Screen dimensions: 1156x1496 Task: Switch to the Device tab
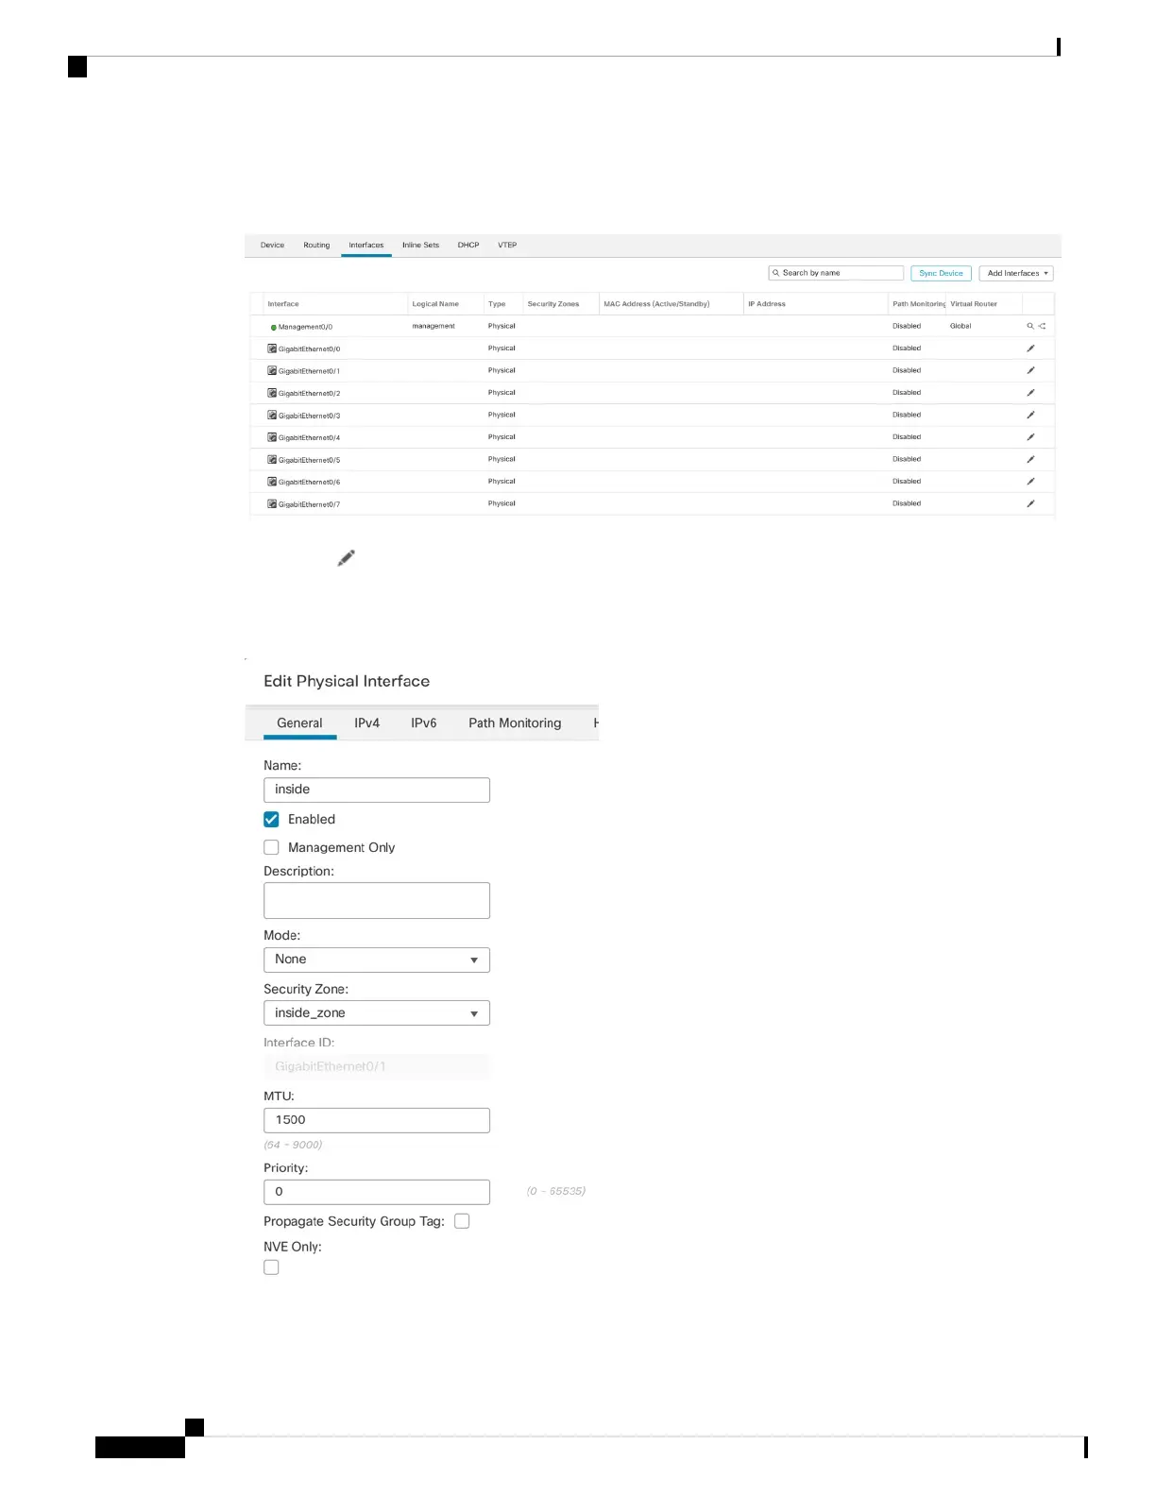coord(272,245)
